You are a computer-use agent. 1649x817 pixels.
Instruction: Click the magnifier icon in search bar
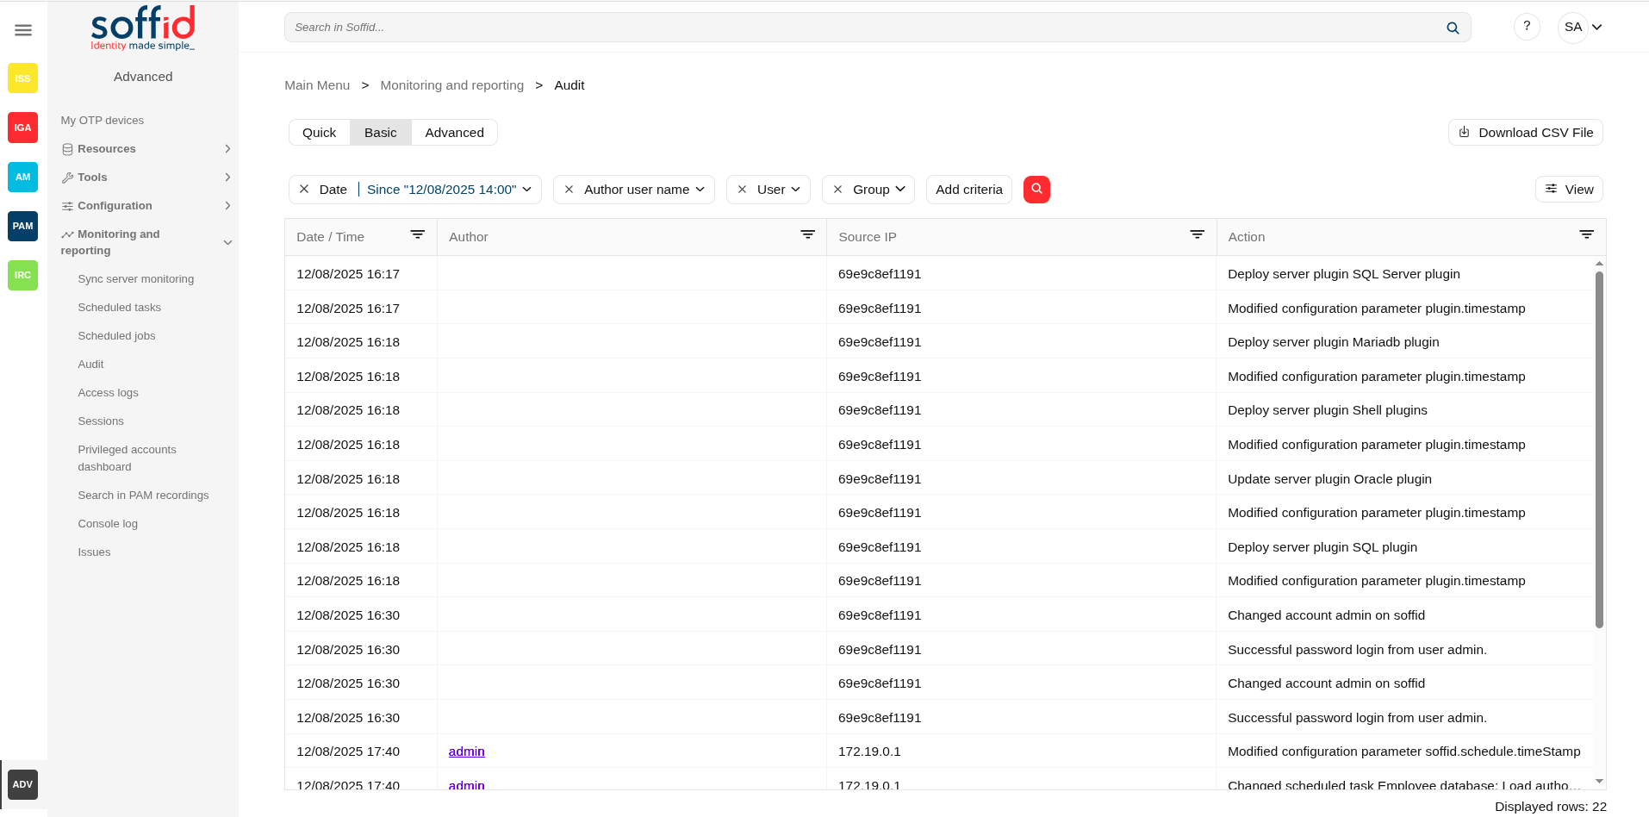point(1453,28)
